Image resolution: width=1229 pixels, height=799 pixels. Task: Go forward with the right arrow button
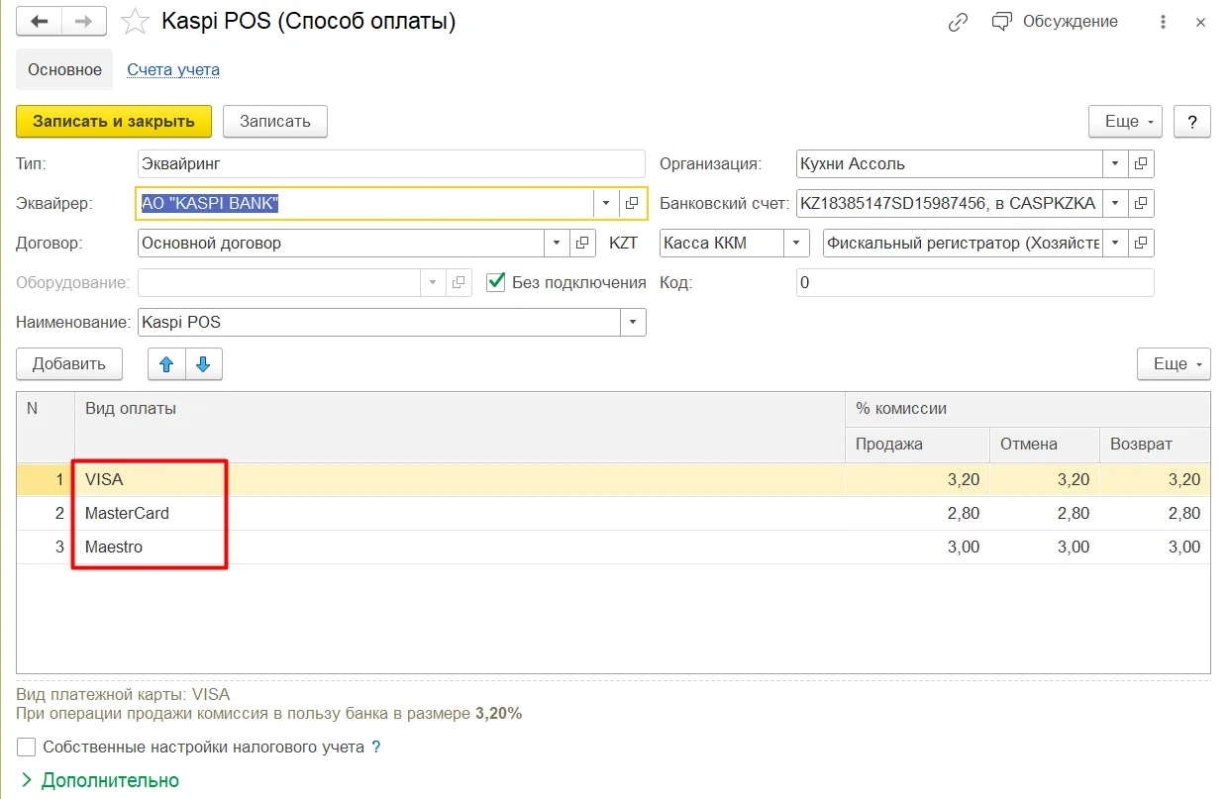coord(83,22)
